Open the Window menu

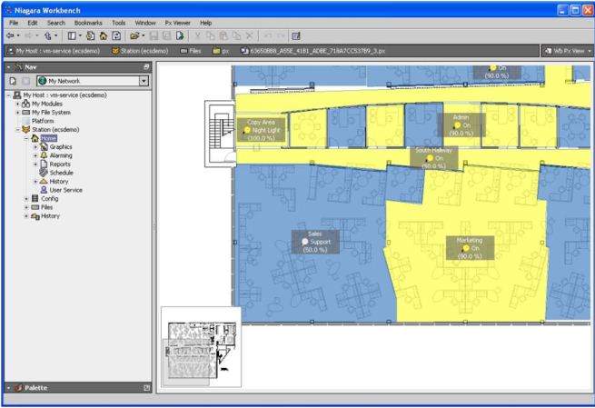click(x=145, y=23)
